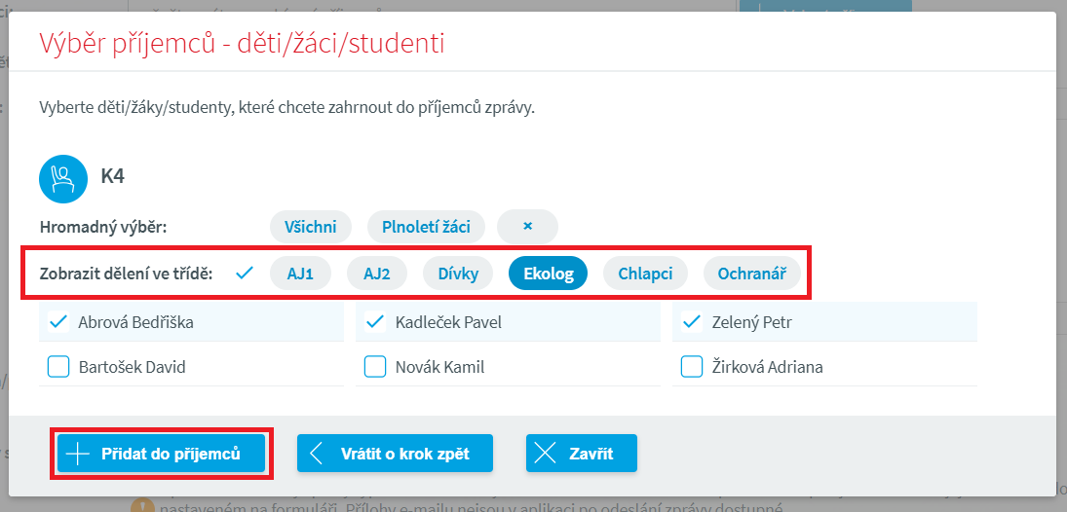1067x512 pixels.
Task: Toggle the selected Ekolog division
Action: tap(549, 274)
